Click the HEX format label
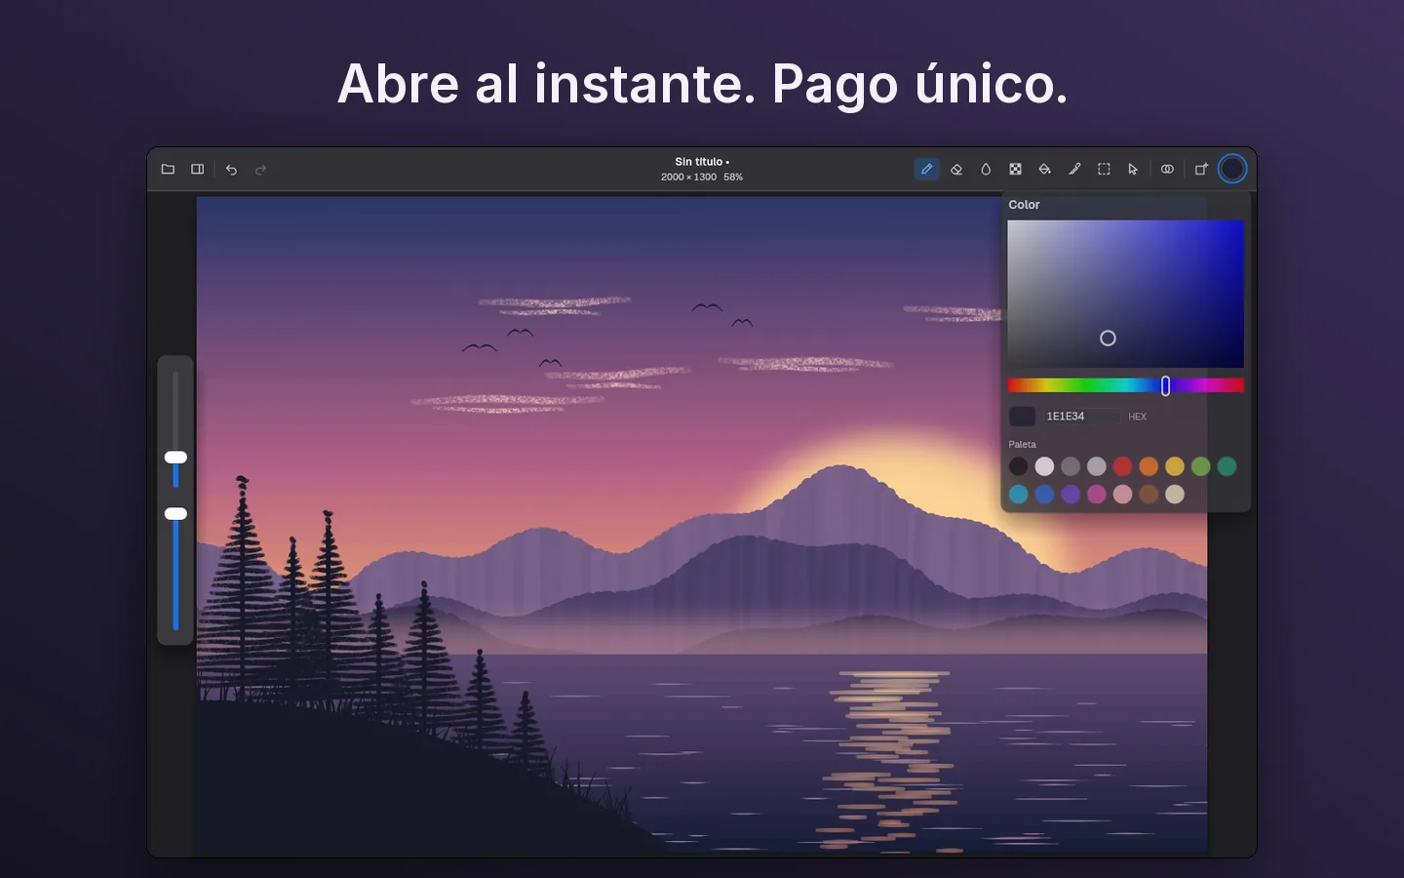 pyautogui.click(x=1137, y=417)
